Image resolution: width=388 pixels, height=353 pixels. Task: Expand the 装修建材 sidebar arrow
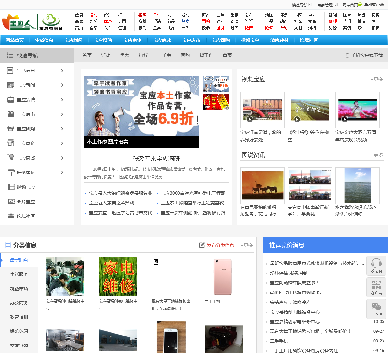[62, 172]
